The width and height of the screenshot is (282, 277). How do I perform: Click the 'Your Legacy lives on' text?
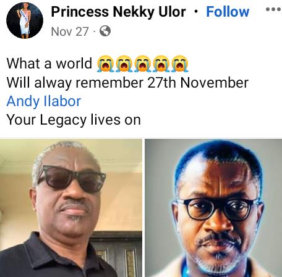pyautogui.click(x=74, y=120)
